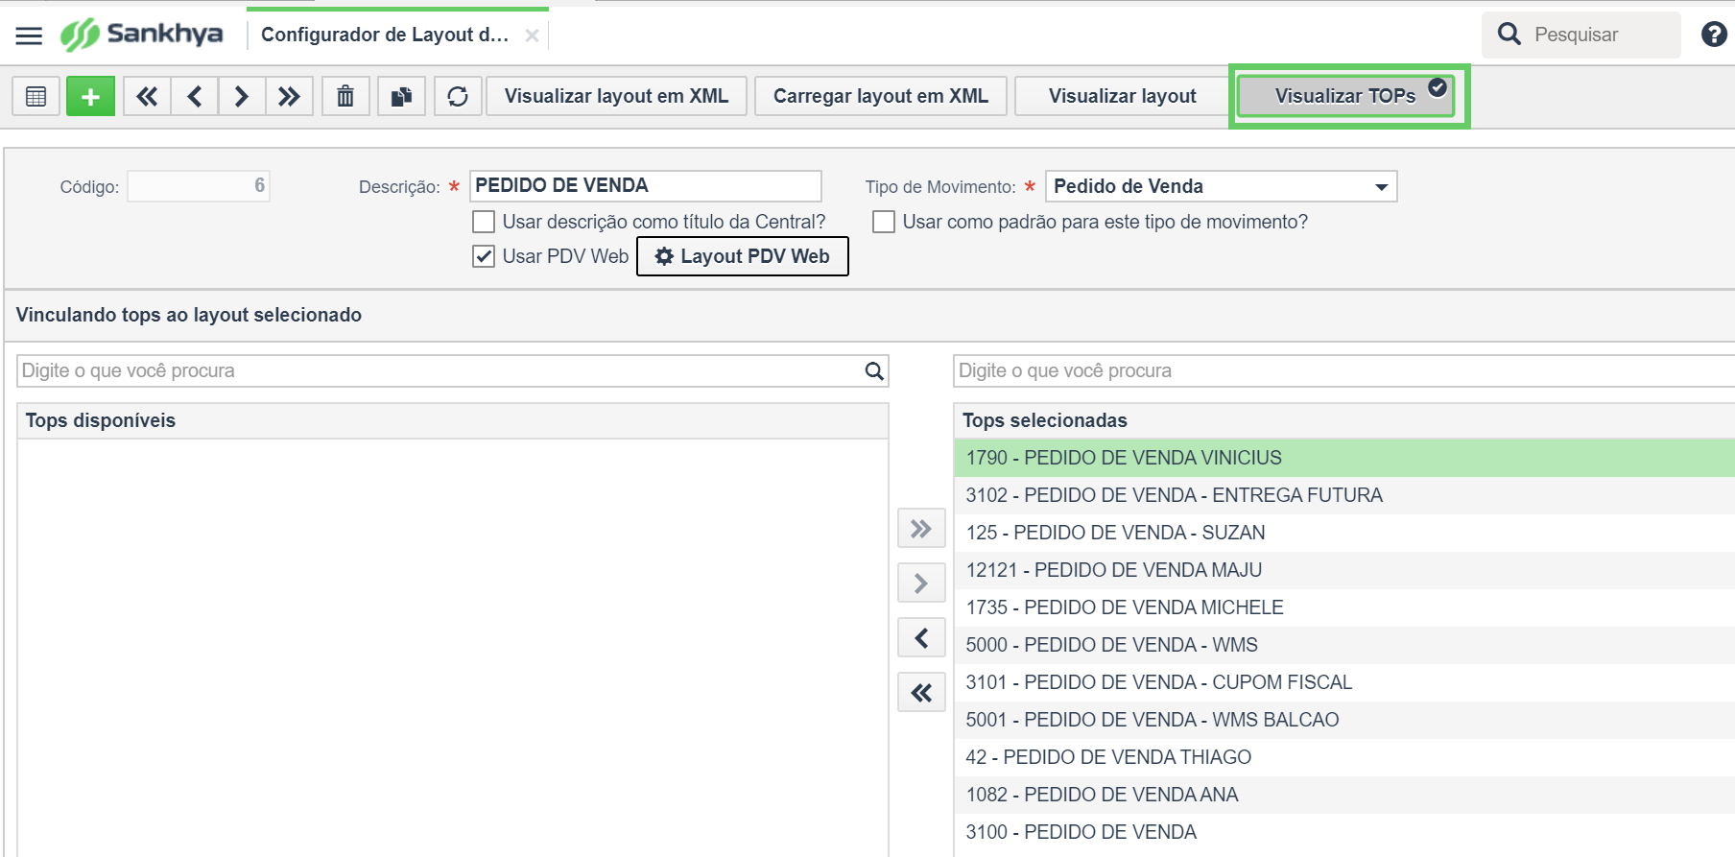The image size is (1735, 857).
Task: Click the magnifier in available tops search
Action: [x=874, y=371]
